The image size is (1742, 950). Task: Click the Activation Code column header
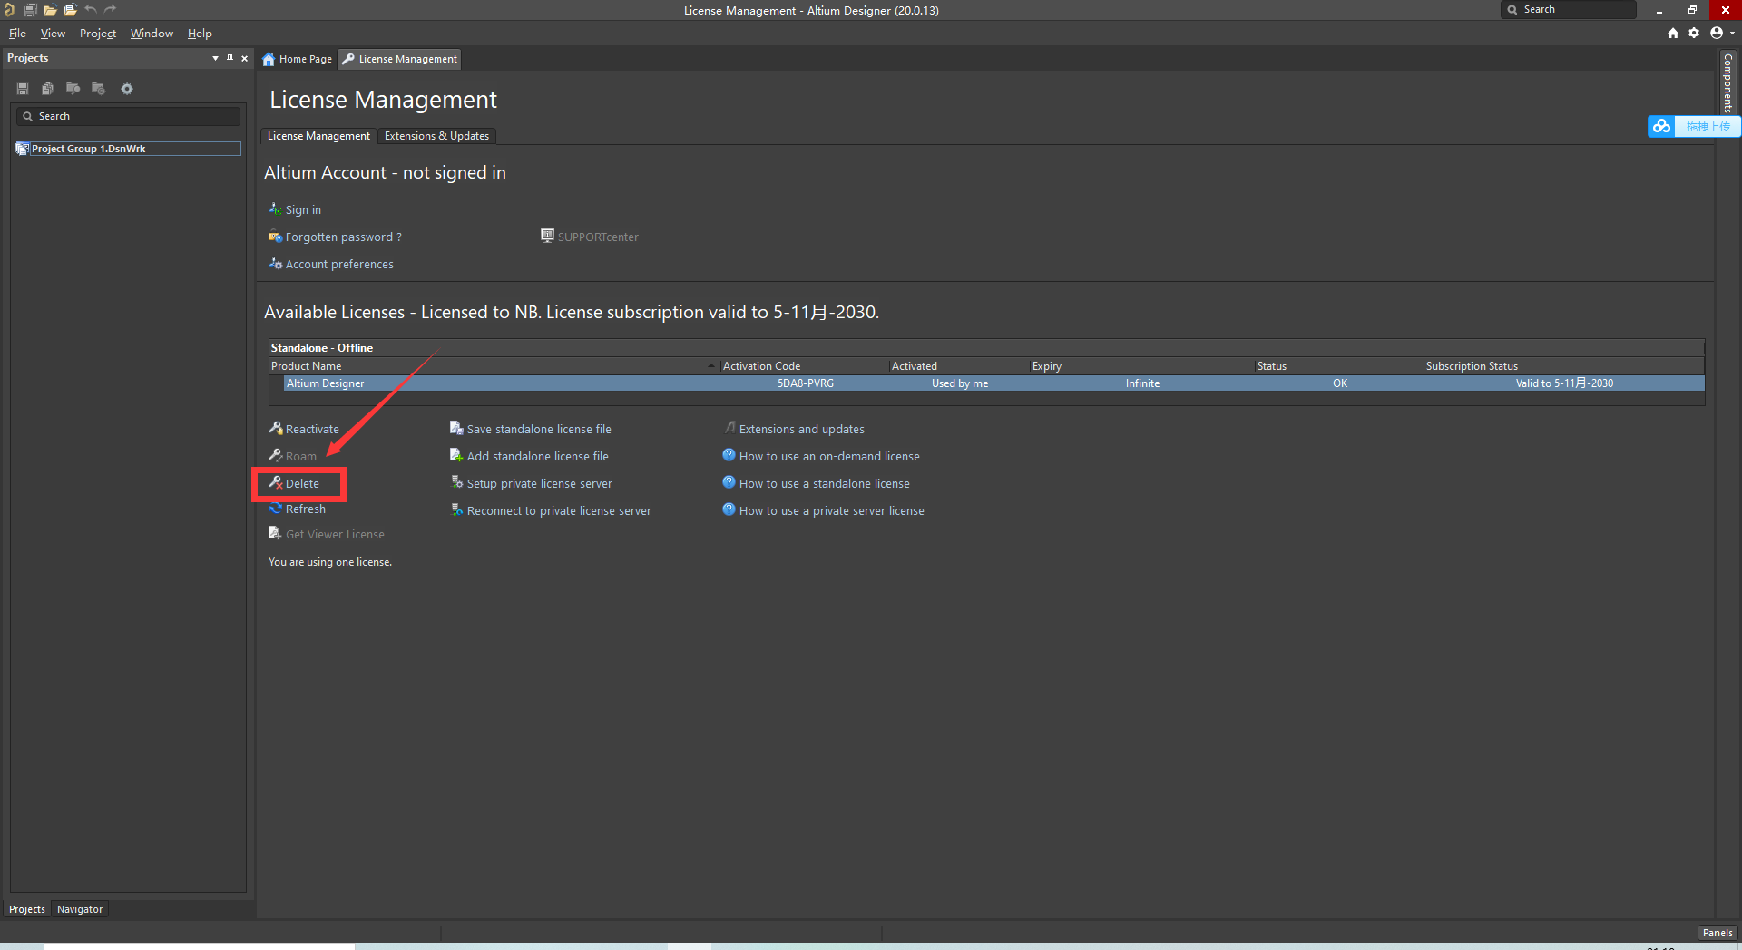click(804, 366)
